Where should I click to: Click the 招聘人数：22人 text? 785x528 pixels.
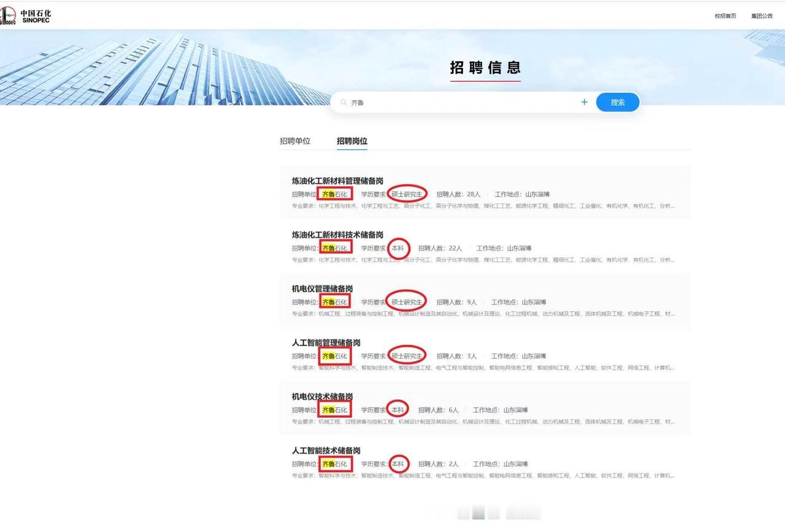pos(440,248)
